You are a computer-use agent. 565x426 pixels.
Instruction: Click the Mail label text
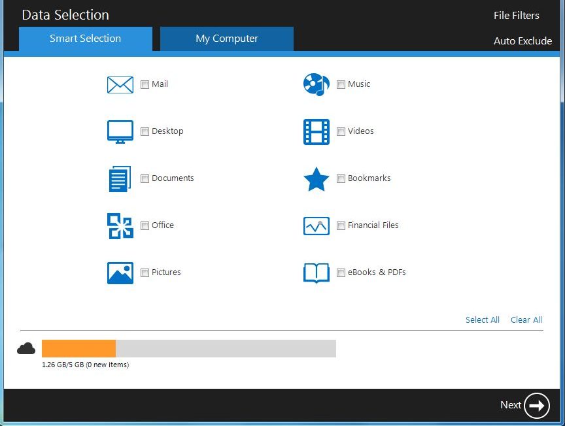point(160,84)
